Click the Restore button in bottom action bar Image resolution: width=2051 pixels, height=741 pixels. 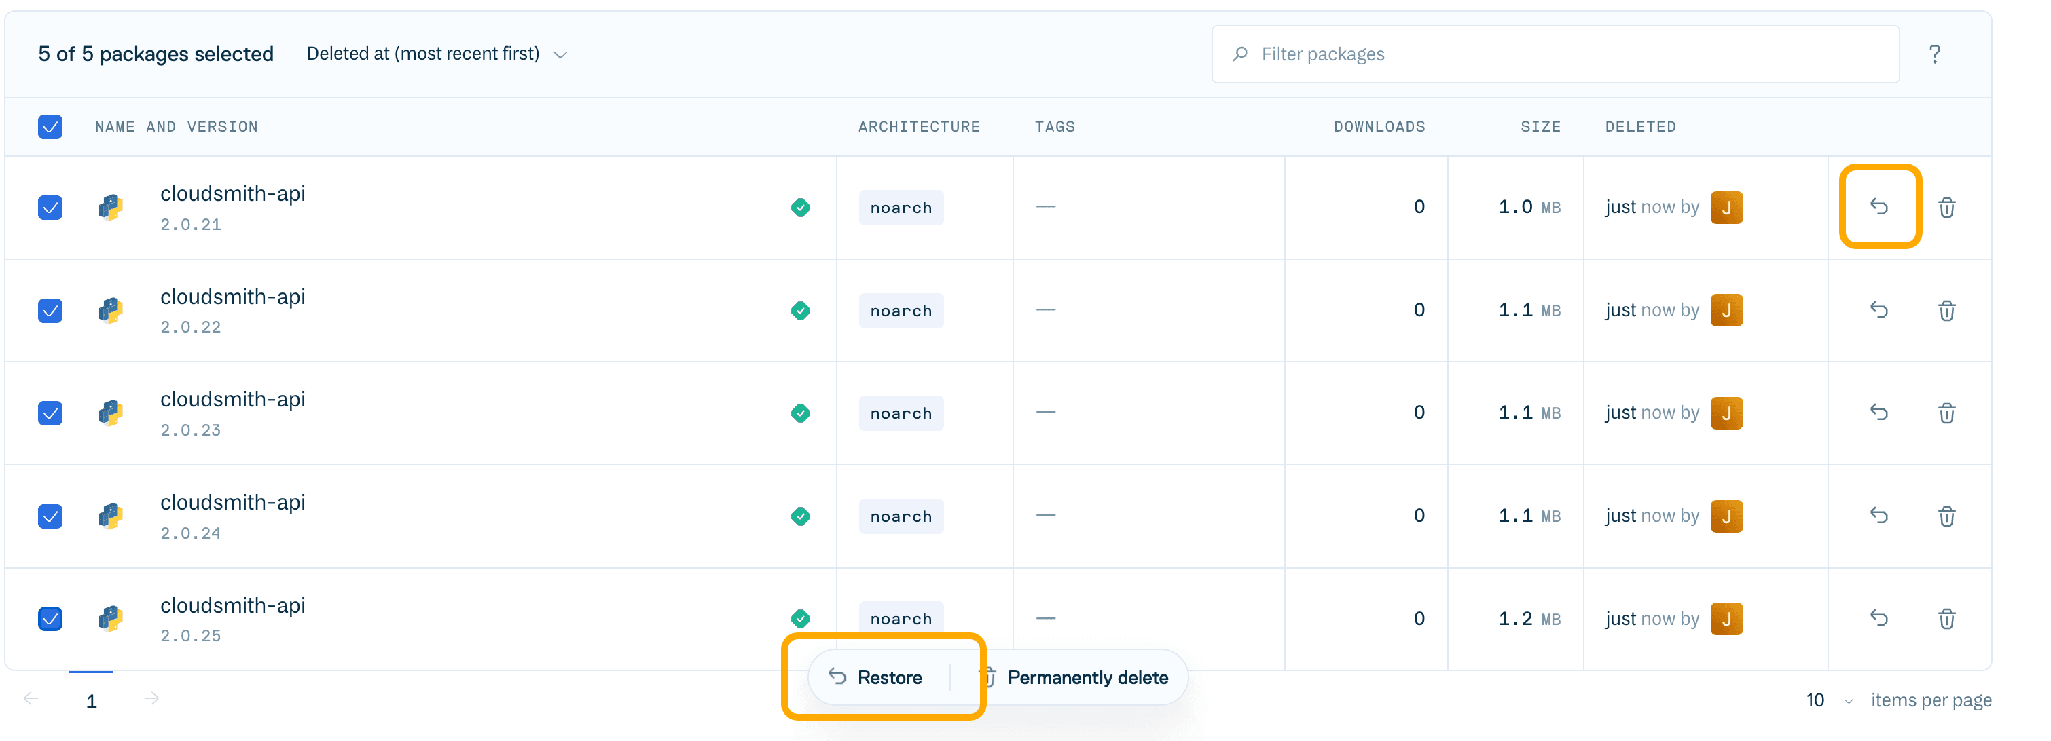coord(879,677)
